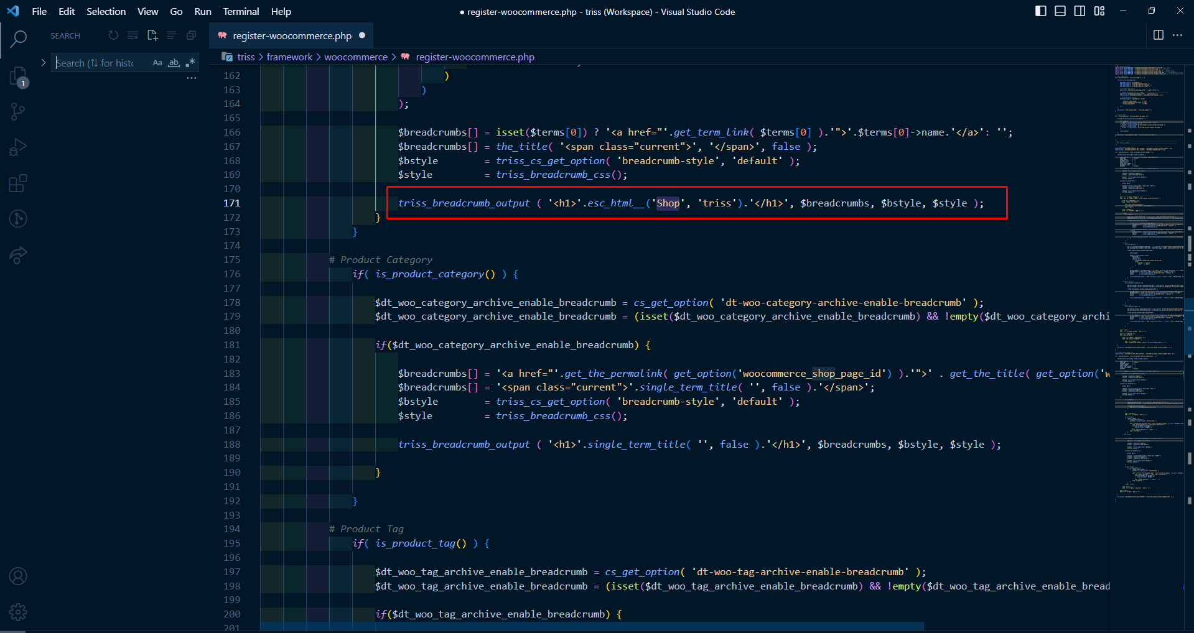Click line number 195 in gutter
Image resolution: width=1194 pixels, height=633 pixels.
(x=231, y=543)
